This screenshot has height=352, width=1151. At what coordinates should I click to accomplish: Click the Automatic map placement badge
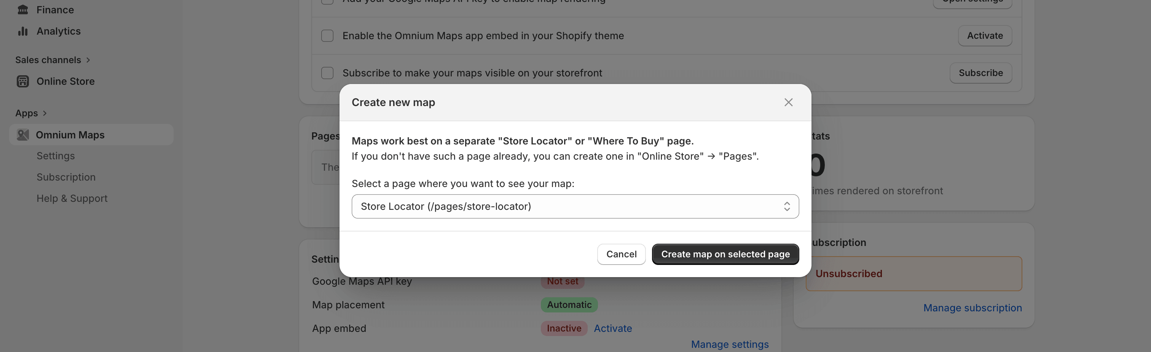click(x=569, y=305)
